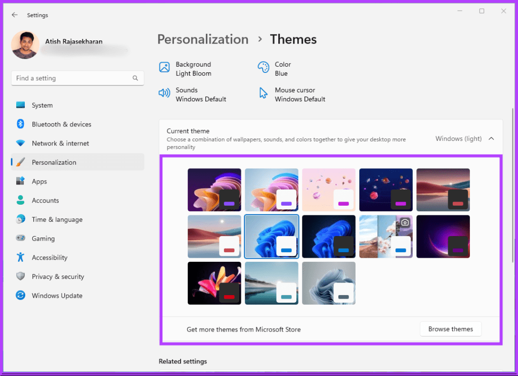Open the Background Light Bloom setting
The height and width of the screenshot is (376, 518).
coord(185,69)
